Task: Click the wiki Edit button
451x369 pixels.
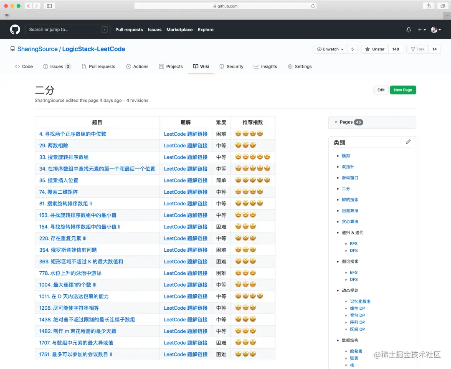Action: tap(381, 90)
